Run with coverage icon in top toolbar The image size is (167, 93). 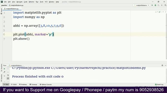click(x=159, y=5)
